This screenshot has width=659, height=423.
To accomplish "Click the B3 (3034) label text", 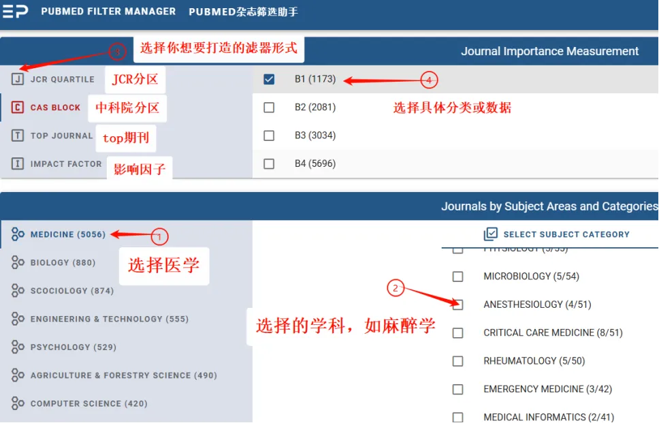I will (x=315, y=136).
